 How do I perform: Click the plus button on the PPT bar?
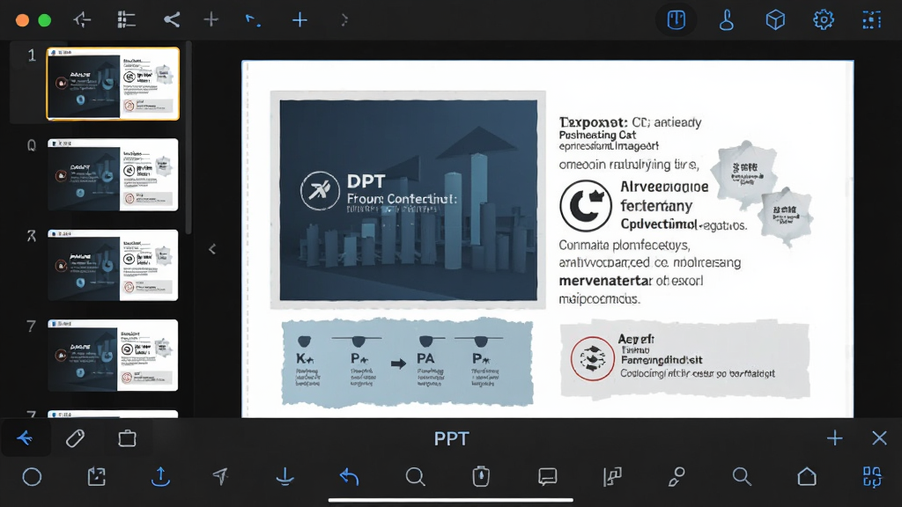point(835,438)
